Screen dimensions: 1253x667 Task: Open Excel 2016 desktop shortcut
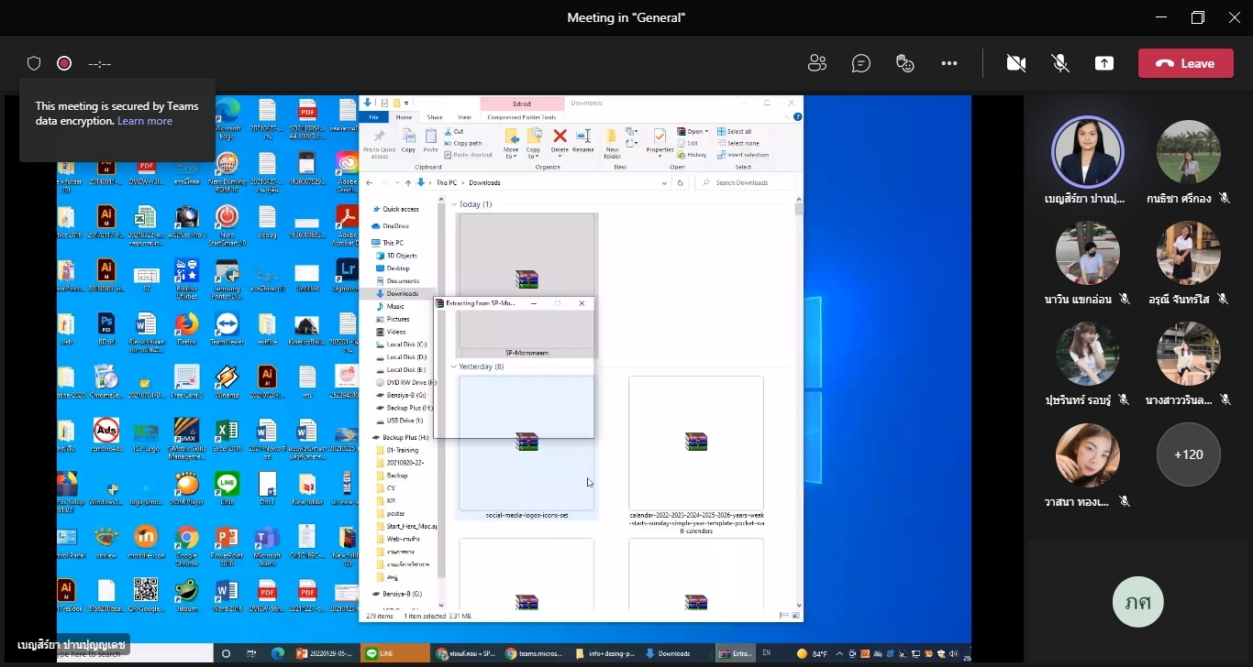pyautogui.click(x=227, y=436)
